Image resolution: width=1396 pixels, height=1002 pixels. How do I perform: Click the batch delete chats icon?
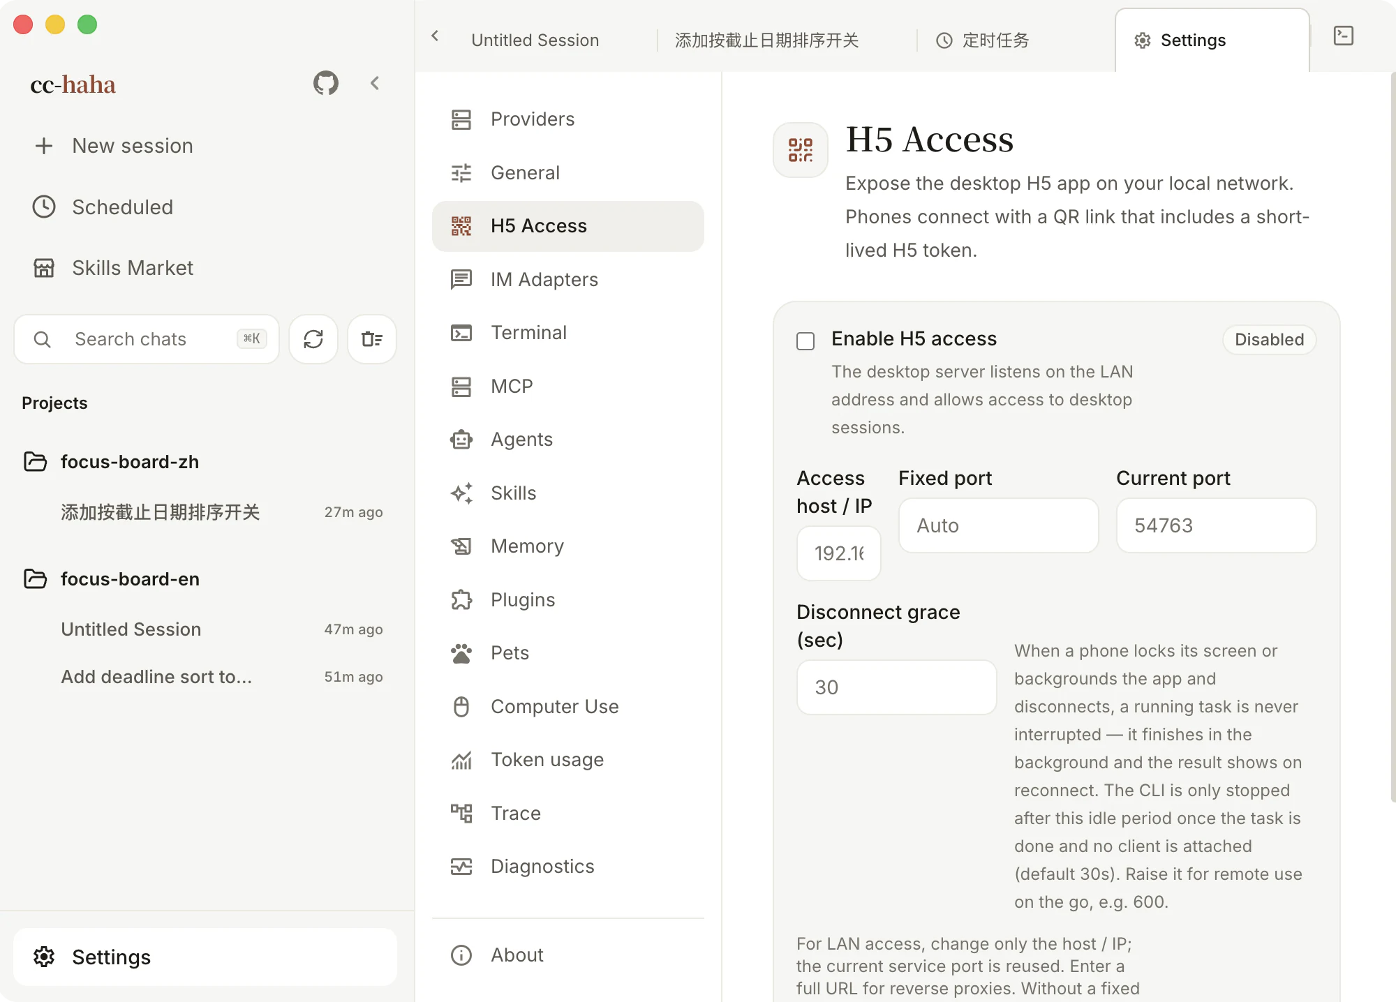tap(372, 339)
